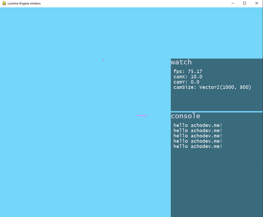Click the camX value line

click(x=188, y=77)
